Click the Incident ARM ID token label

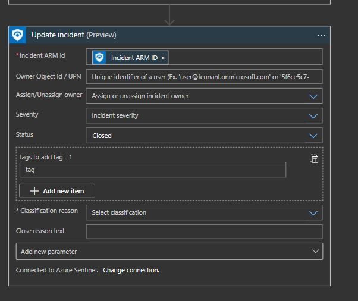(134, 58)
